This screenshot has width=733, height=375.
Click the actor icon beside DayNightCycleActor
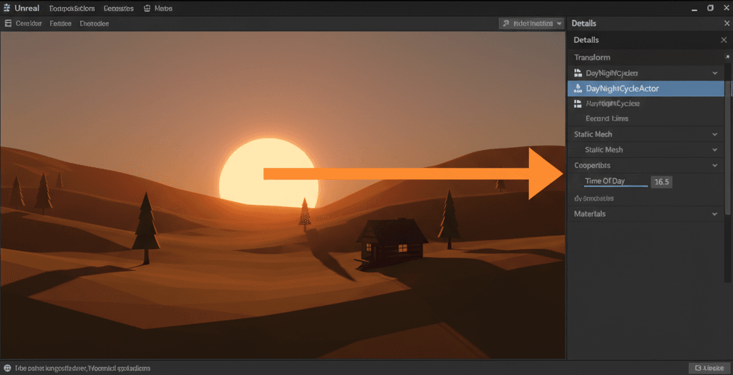[578, 89]
